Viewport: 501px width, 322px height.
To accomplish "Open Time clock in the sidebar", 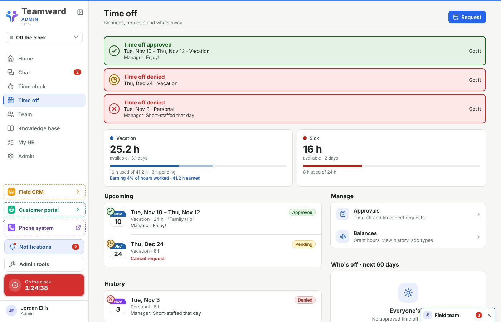I will [44, 87].
